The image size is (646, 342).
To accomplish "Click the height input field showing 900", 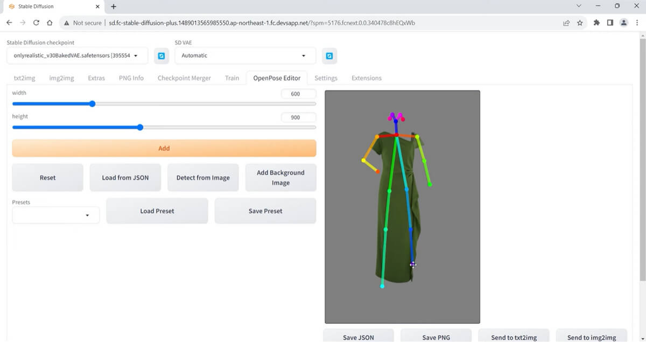I will click(298, 117).
